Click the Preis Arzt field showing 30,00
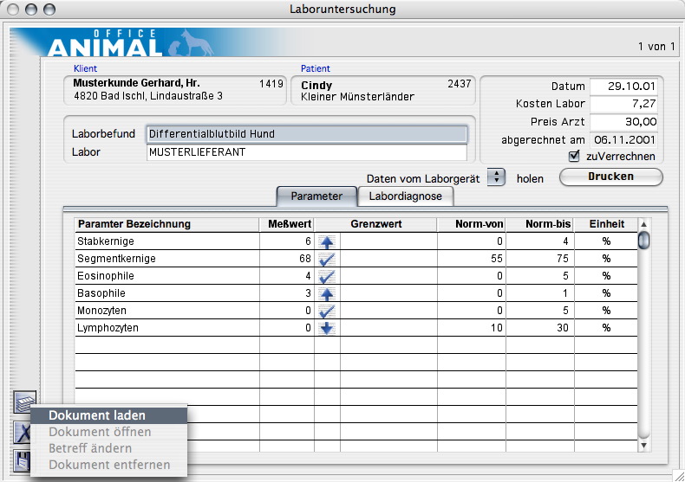 click(x=623, y=122)
